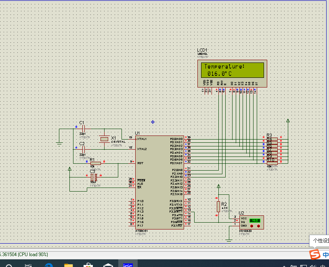Click the CRYSTAL label beside X1
The height and width of the screenshot is (267, 329).
click(x=118, y=142)
